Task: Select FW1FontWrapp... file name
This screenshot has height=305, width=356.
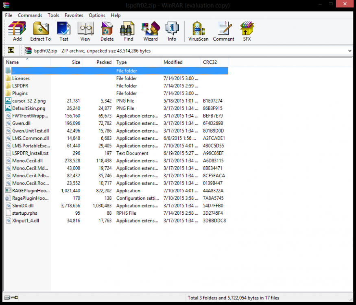Action: pyautogui.click(x=30, y=116)
